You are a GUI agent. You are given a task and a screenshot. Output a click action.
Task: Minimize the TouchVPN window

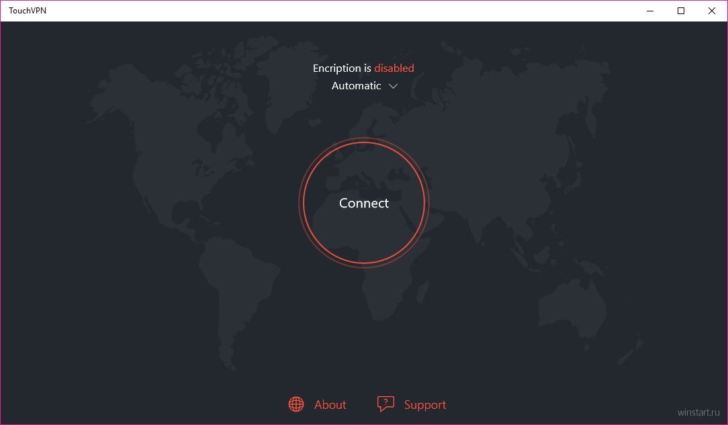pos(650,11)
